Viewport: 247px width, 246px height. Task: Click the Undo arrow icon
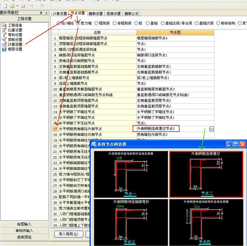32,6
